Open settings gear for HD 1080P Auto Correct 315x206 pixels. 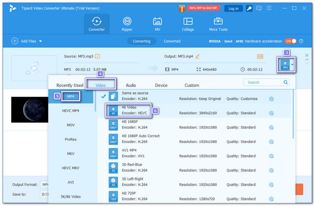click(271, 142)
